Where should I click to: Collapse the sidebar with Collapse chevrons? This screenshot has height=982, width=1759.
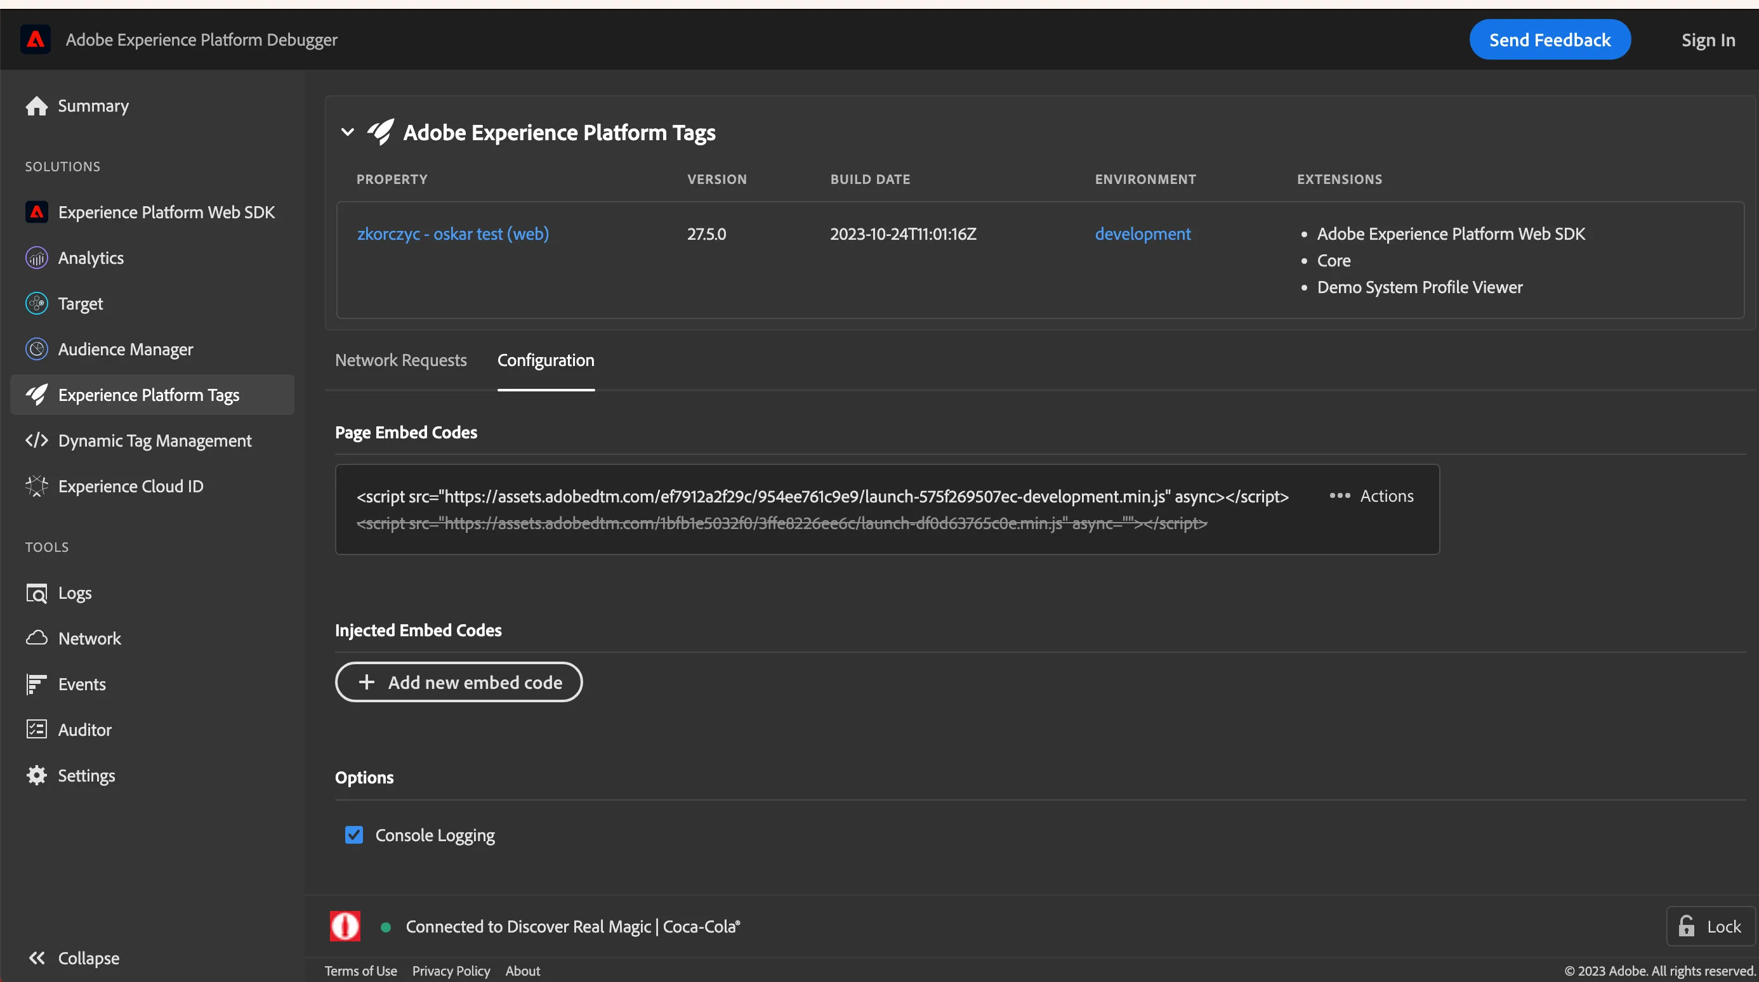[37, 958]
